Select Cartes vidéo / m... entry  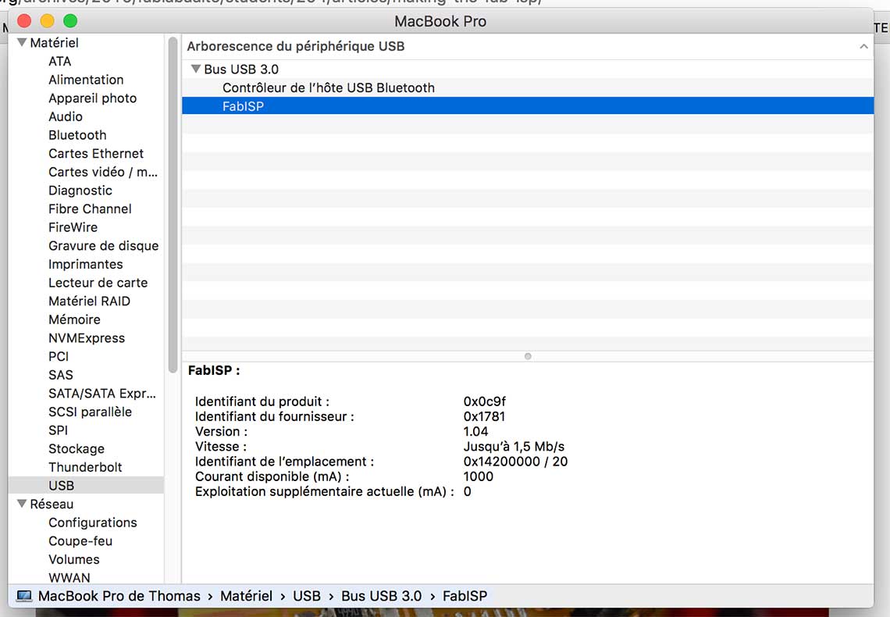pyautogui.click(x=103, y=172)
